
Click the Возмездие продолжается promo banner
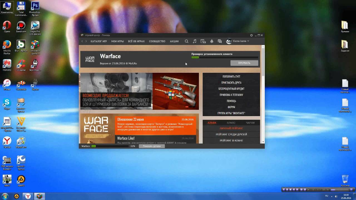coord(140,91)
